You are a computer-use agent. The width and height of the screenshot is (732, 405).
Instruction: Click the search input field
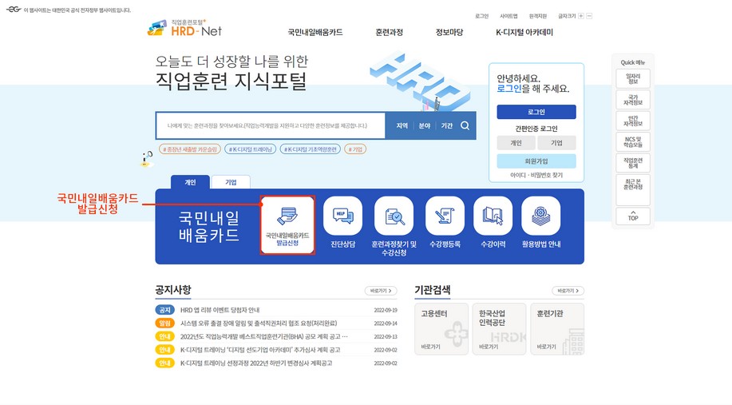[271, 125]
